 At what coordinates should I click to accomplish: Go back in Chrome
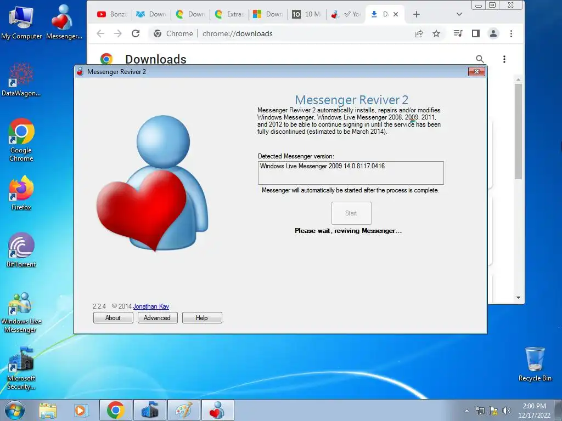tap(100, 33)
